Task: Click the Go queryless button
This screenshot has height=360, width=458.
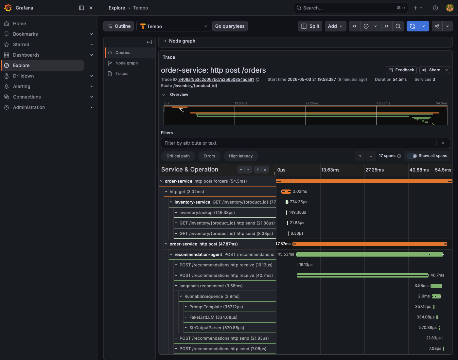Action: [230, 26]
